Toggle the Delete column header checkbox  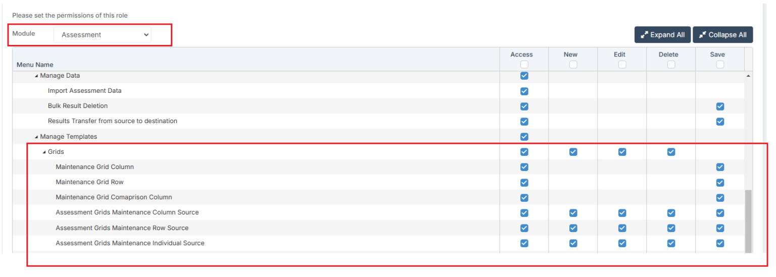tap(671, 65)
